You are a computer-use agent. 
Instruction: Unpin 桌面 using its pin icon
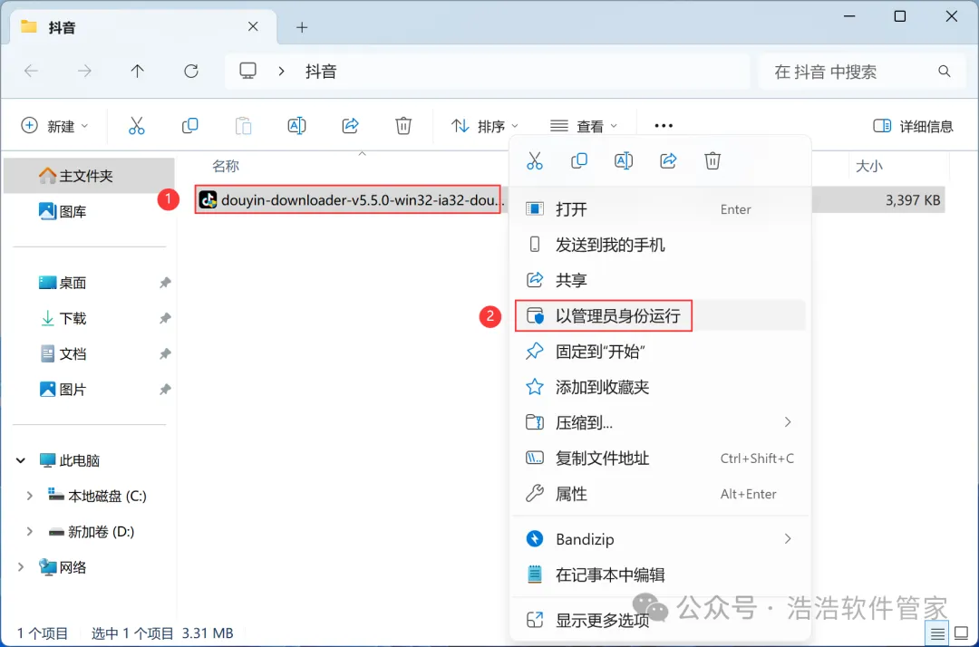pyautogui.click(x=165, y=283)
